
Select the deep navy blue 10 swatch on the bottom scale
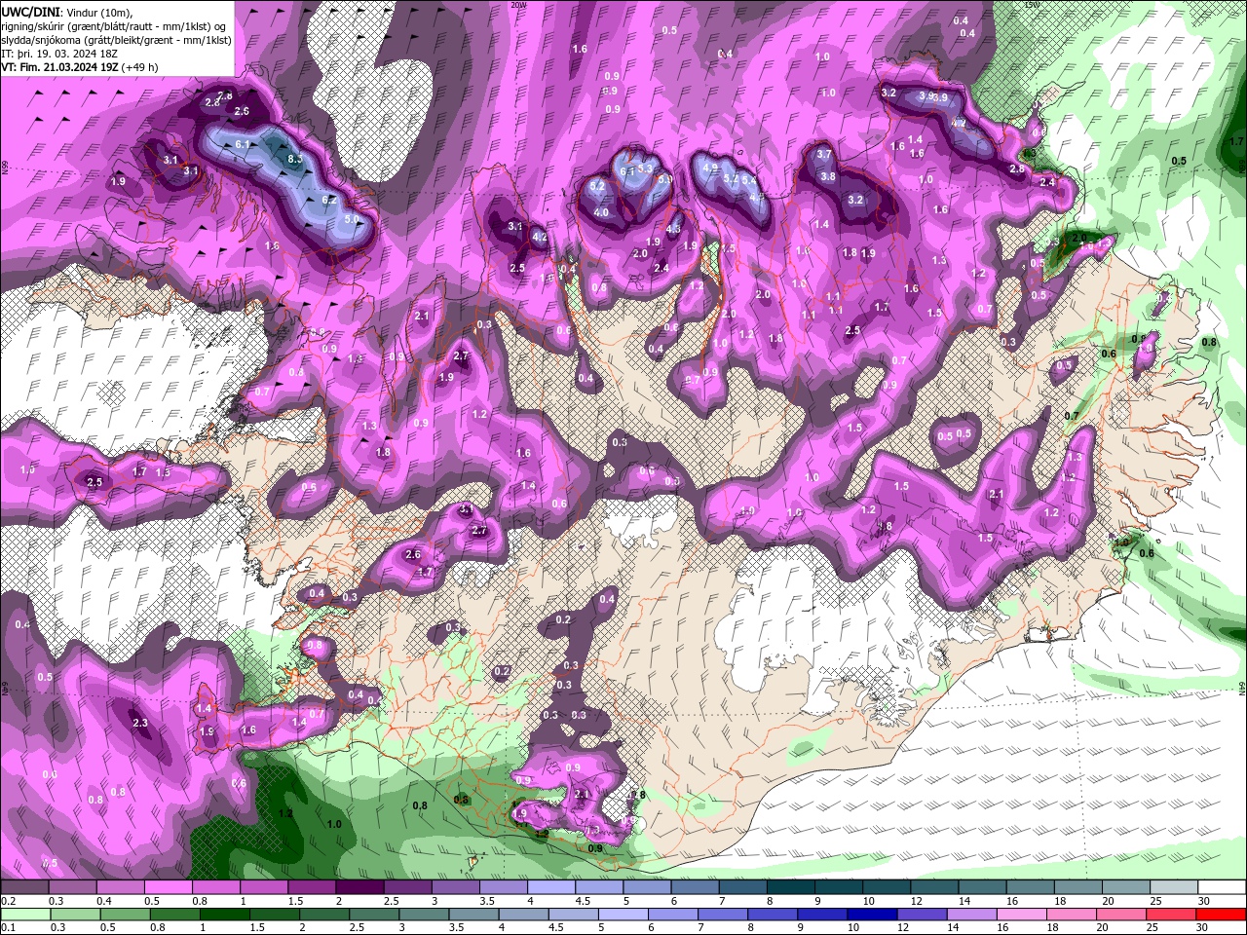click(873, 915)
